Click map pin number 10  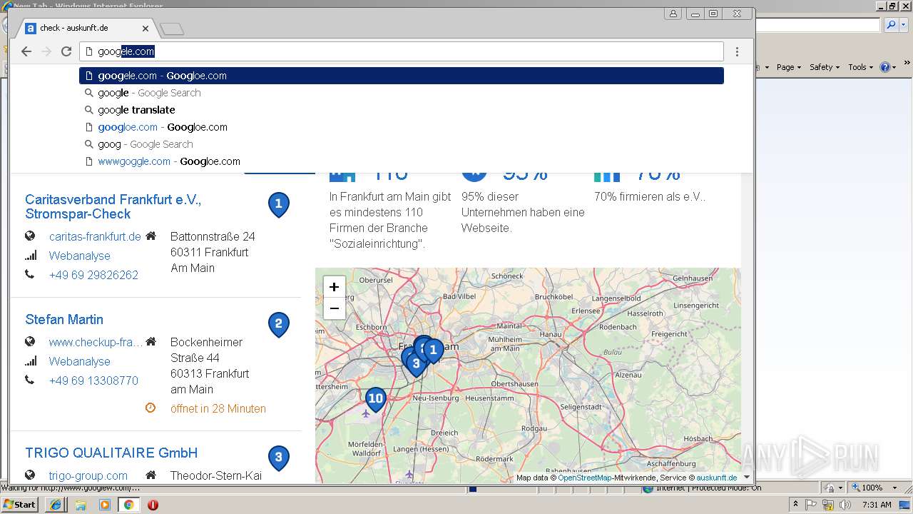tap(375, 399)
